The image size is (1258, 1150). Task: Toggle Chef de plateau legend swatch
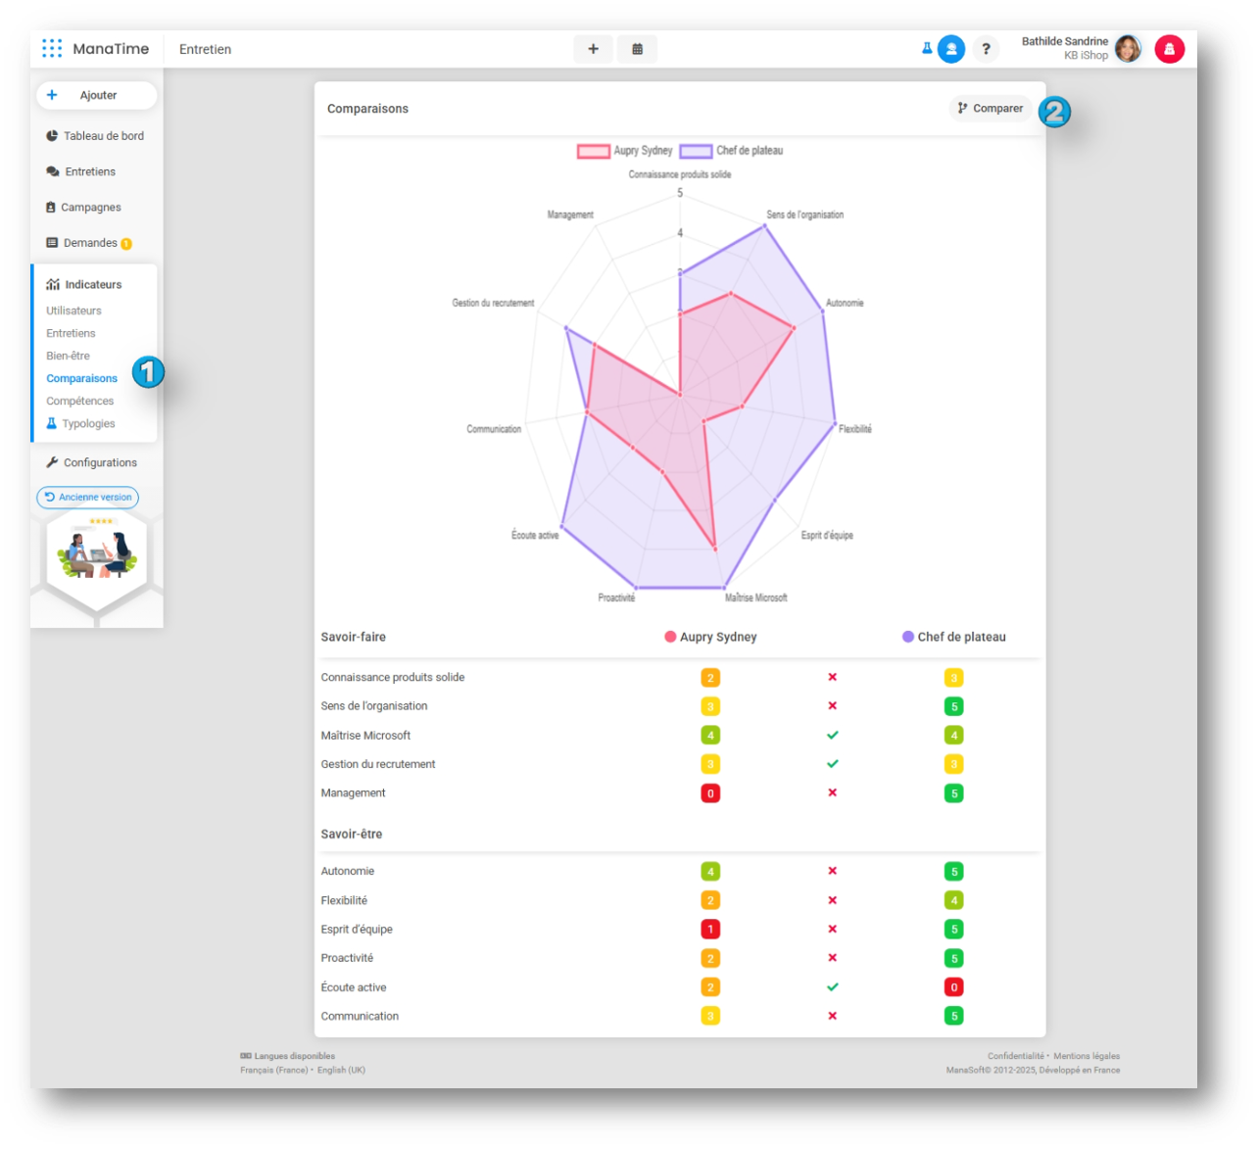[x=696, y=151]
